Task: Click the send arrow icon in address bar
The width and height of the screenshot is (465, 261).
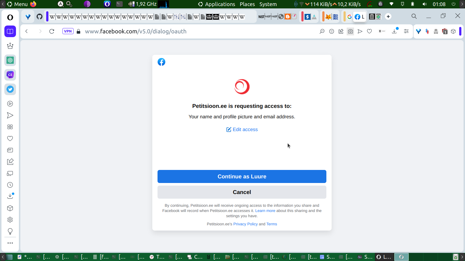Action: pos(360,31)
